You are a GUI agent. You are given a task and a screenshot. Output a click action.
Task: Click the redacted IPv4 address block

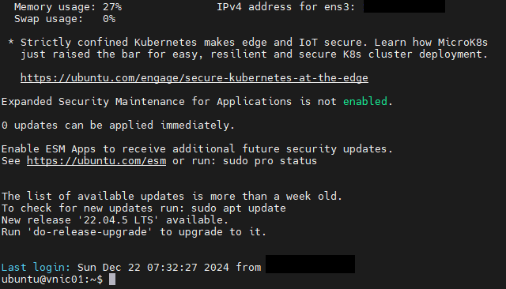pyautogui.click(x=404, y=6)
